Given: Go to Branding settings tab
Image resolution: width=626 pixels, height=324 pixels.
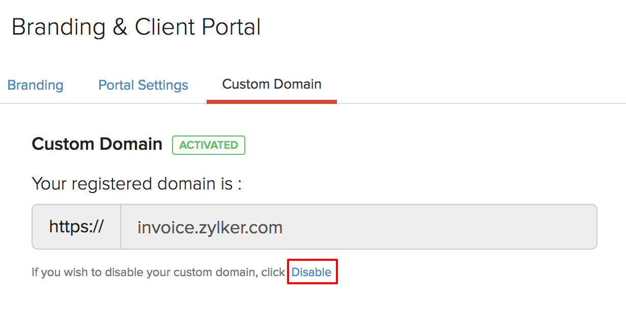Looking at the screenshot, I should pyautogui.click(x=35, y=85).
